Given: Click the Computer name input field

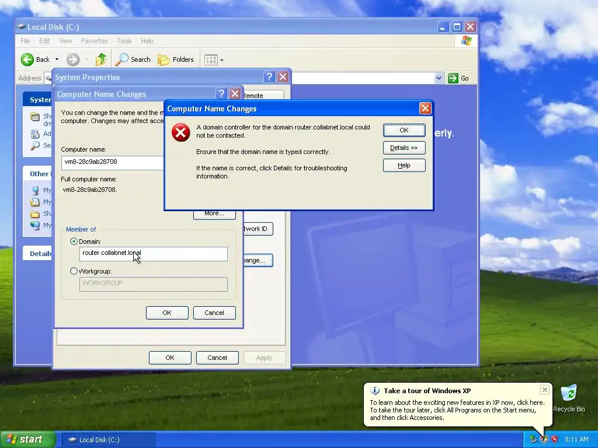Looking at the screenshot, I should coord(113,162).
